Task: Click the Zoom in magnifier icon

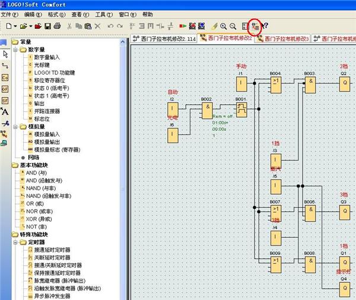Action: [224, 26]
